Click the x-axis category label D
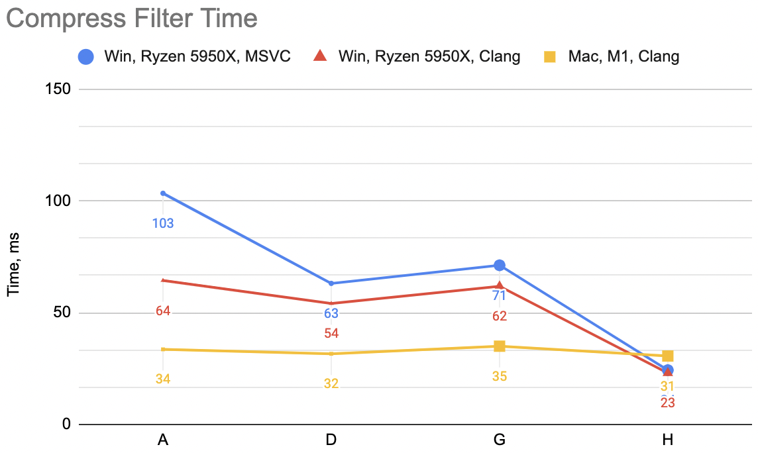The width and height of the screenshot is (758, 453). [331, 440]
